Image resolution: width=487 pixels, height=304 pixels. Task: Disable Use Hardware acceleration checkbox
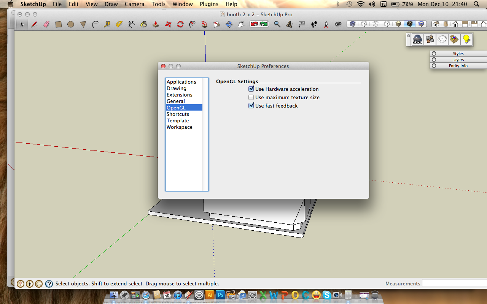251,89
